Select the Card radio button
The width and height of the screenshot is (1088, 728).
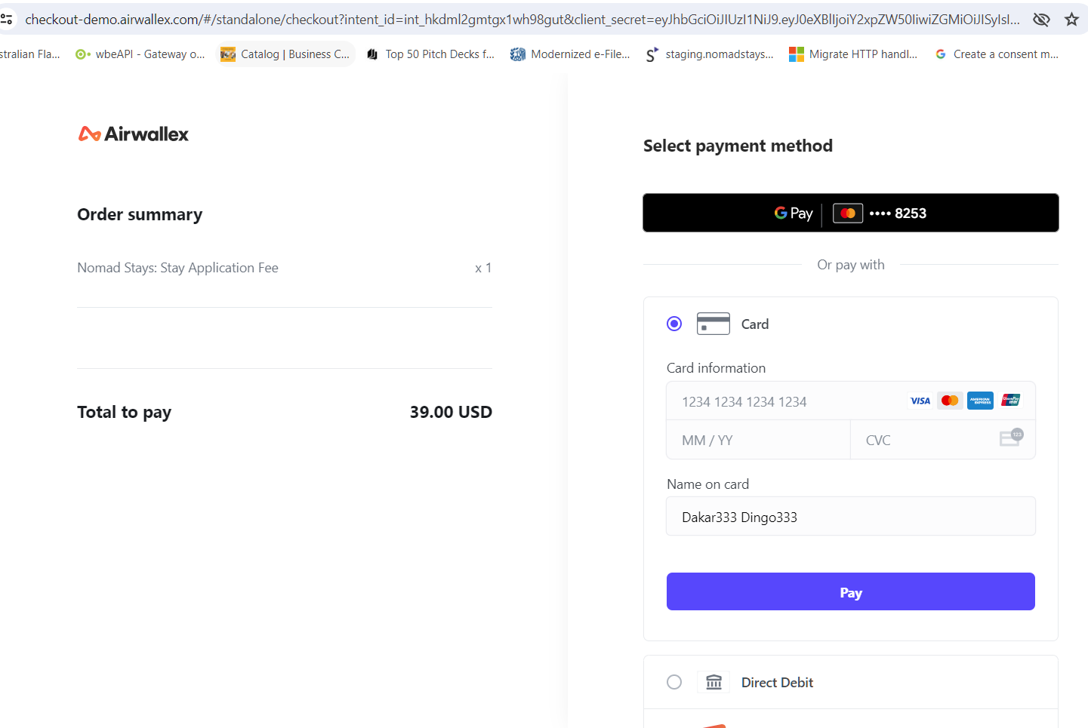(674, 324)
